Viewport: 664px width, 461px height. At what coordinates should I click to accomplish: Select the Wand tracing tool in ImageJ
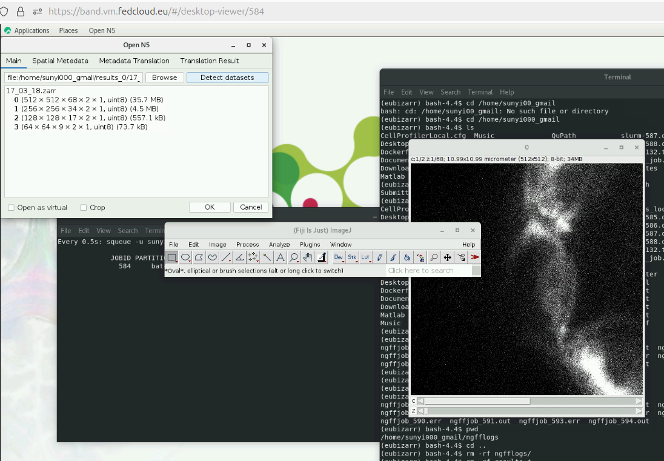coord(267,257)
